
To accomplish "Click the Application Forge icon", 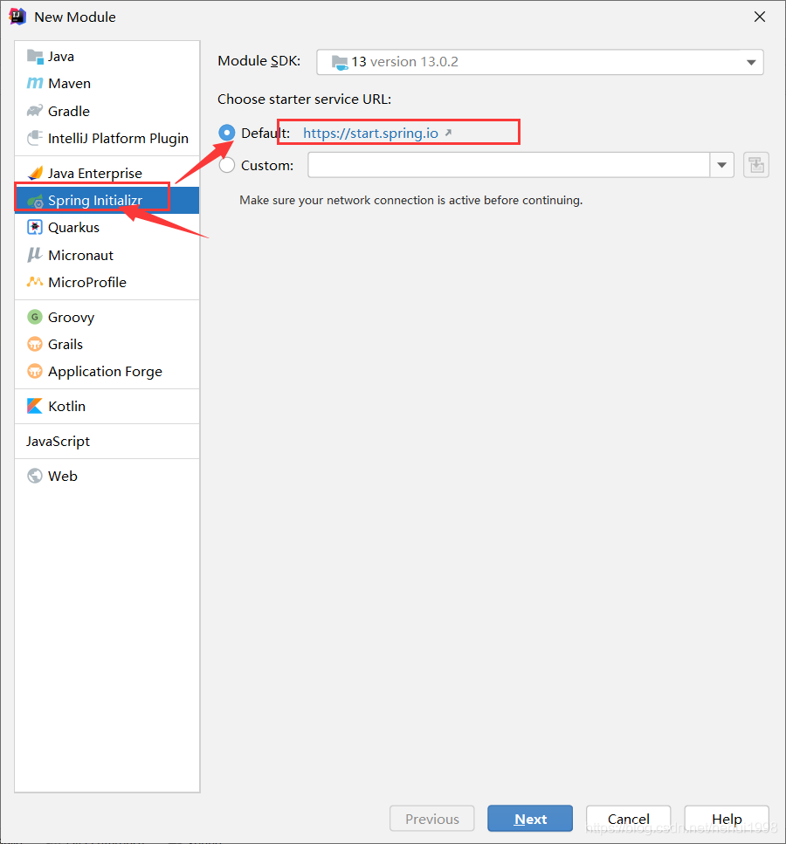I will pyautogui.click(x=35, y=371).
